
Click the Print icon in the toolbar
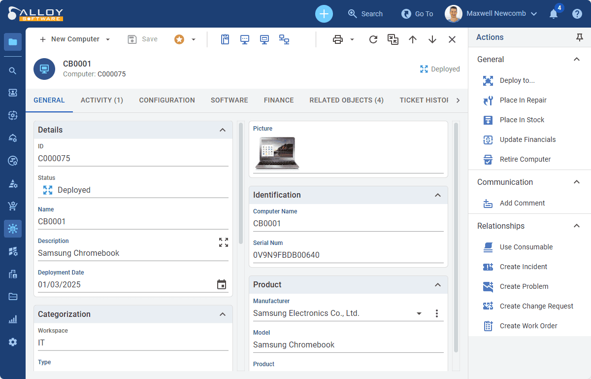pos(338,39)
